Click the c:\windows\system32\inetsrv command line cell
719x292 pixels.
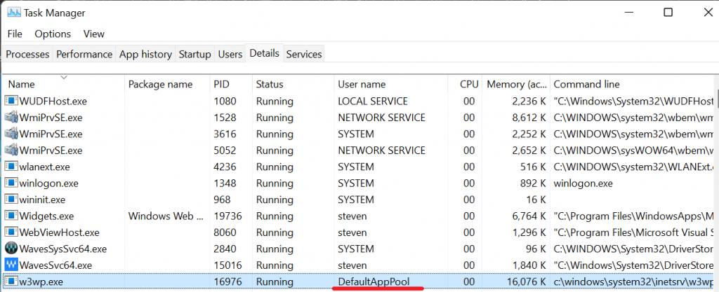(x=633, y=282)
